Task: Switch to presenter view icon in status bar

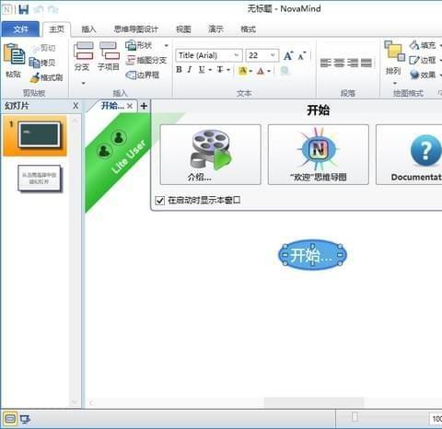Action: click(25, 419)
